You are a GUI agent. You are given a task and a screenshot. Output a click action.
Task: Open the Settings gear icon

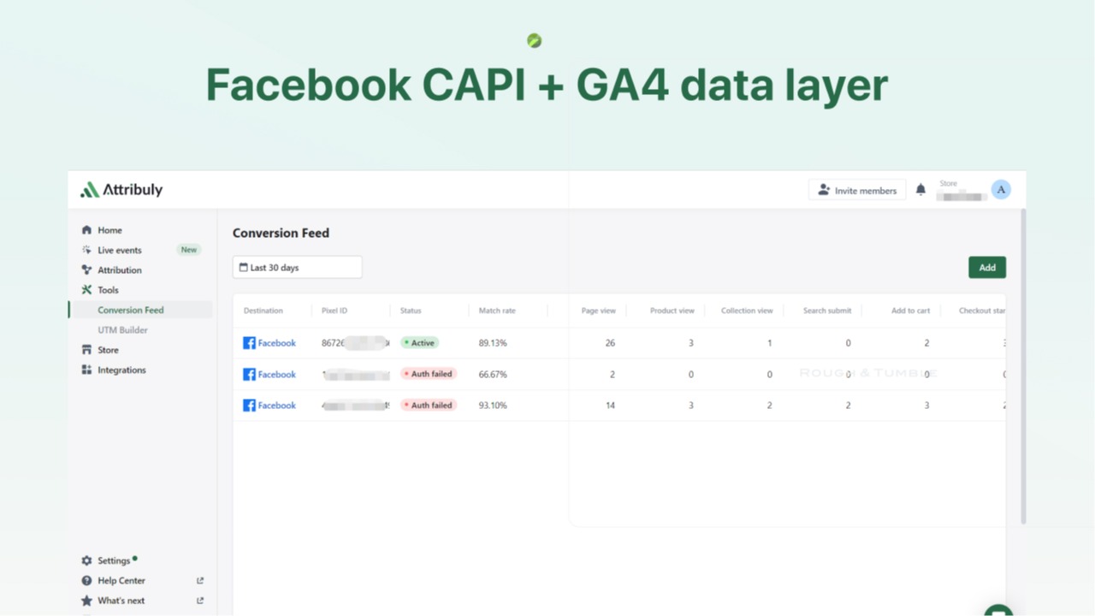click(x=86, y=560)
